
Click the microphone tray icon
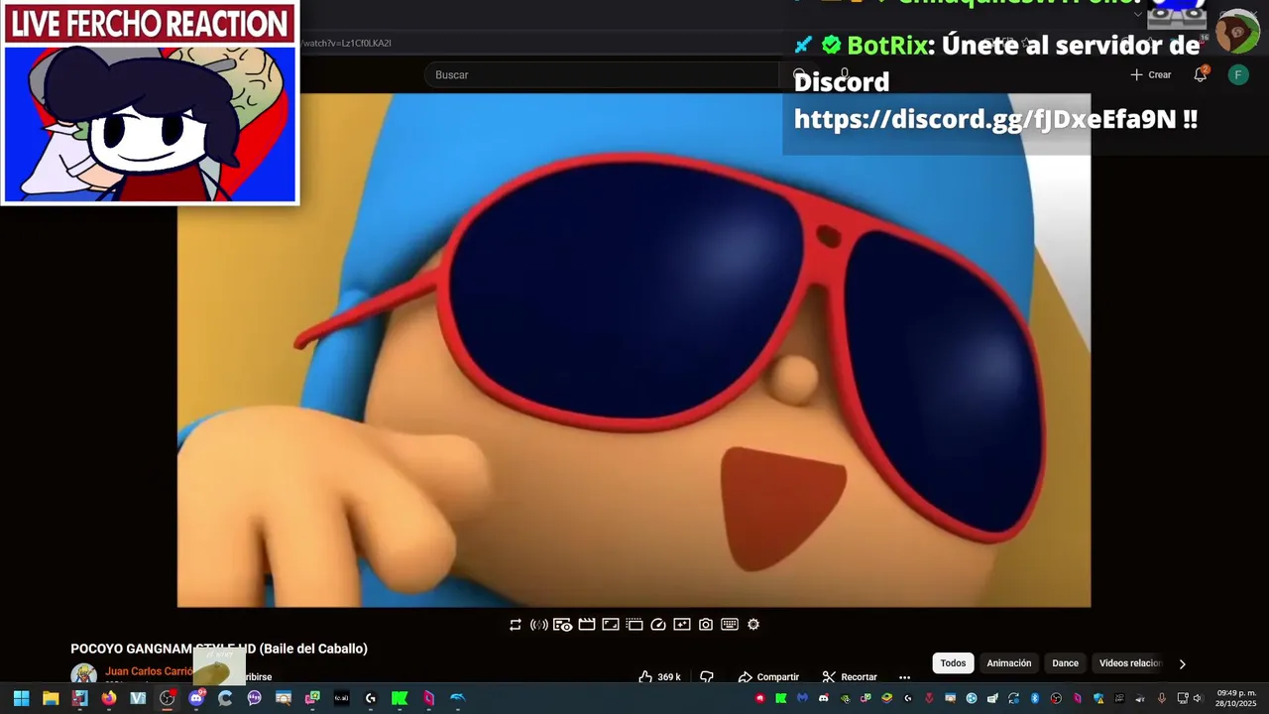(x=1161, y=698)
